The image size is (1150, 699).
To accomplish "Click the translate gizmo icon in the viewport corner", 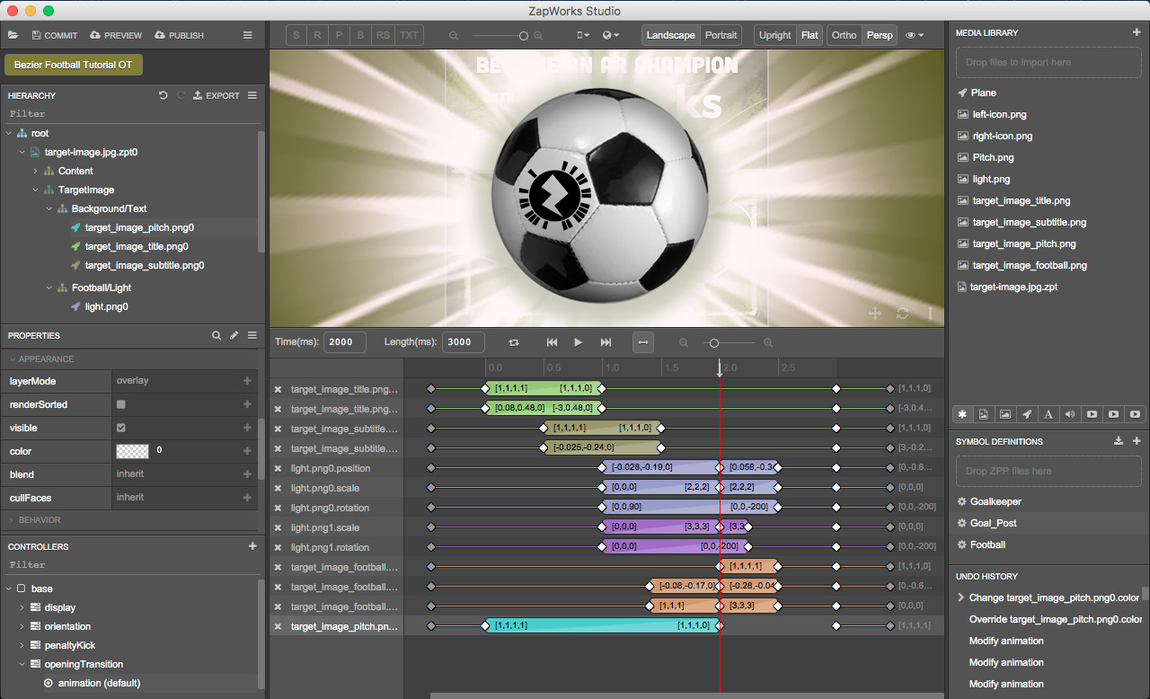I will click(x=874, y=313).
